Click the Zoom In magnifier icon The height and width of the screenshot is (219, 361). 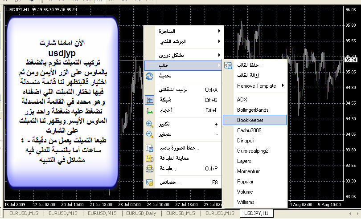click(x=150, y=124)
